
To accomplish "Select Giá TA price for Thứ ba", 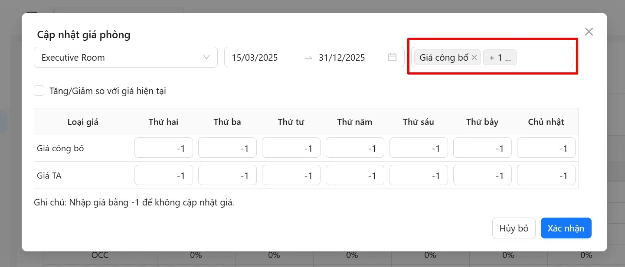I will (x=227, y=176).
